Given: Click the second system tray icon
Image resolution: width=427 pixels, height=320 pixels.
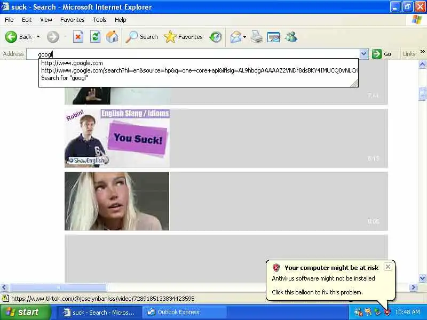Looking at the screenshot, I should [368, 312].
